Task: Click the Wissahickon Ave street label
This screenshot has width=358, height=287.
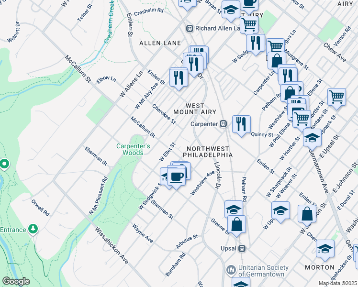Action: point(112,245)
